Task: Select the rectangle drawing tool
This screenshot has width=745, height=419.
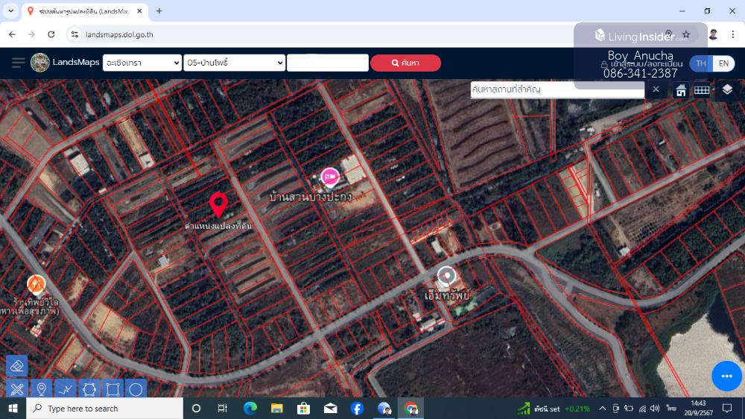Action: [112, 389]
